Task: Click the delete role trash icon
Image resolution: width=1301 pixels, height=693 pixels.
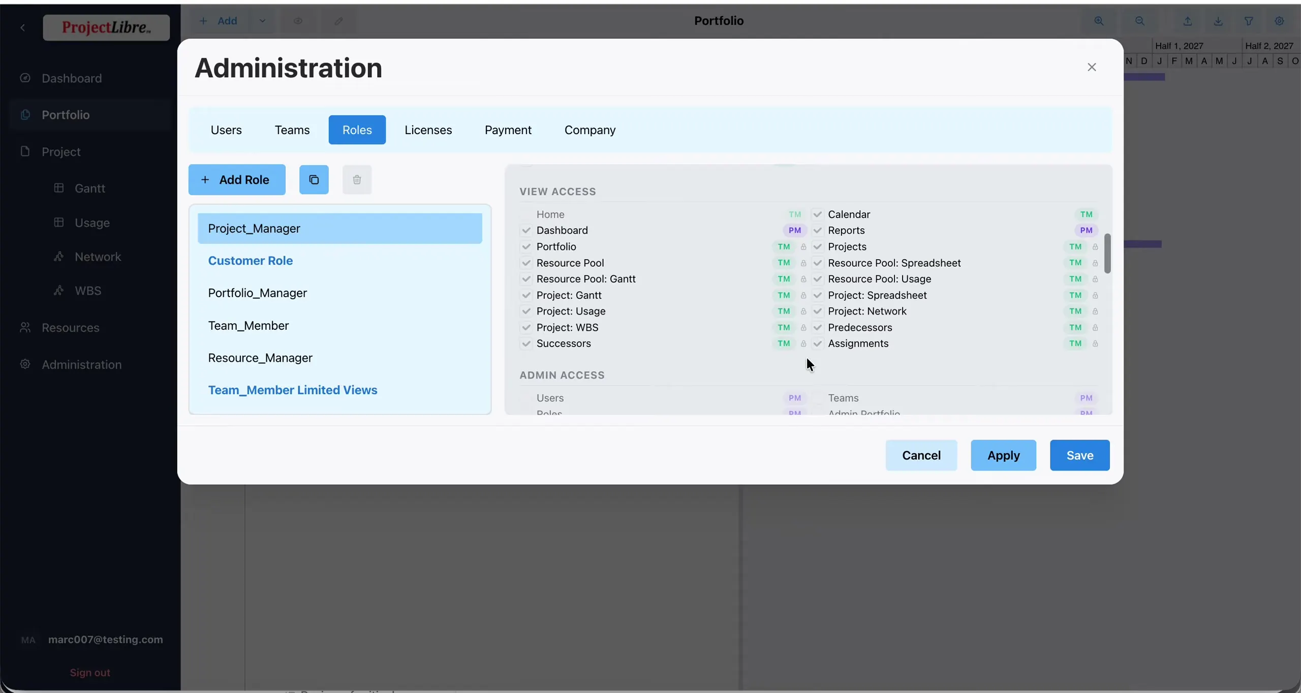Action: point(357,179)
